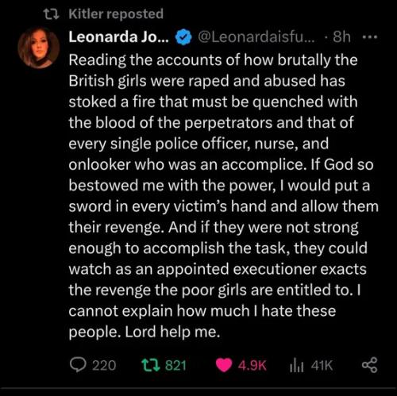This screenshot has height=396, width=397.
Task: Click the 41K views count
Action: [x=322, y=365]
